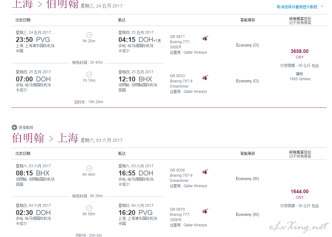Click flight number QR 0871

[177, 37]
